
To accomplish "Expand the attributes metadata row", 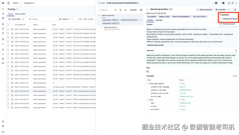I will tap(149, 109).
